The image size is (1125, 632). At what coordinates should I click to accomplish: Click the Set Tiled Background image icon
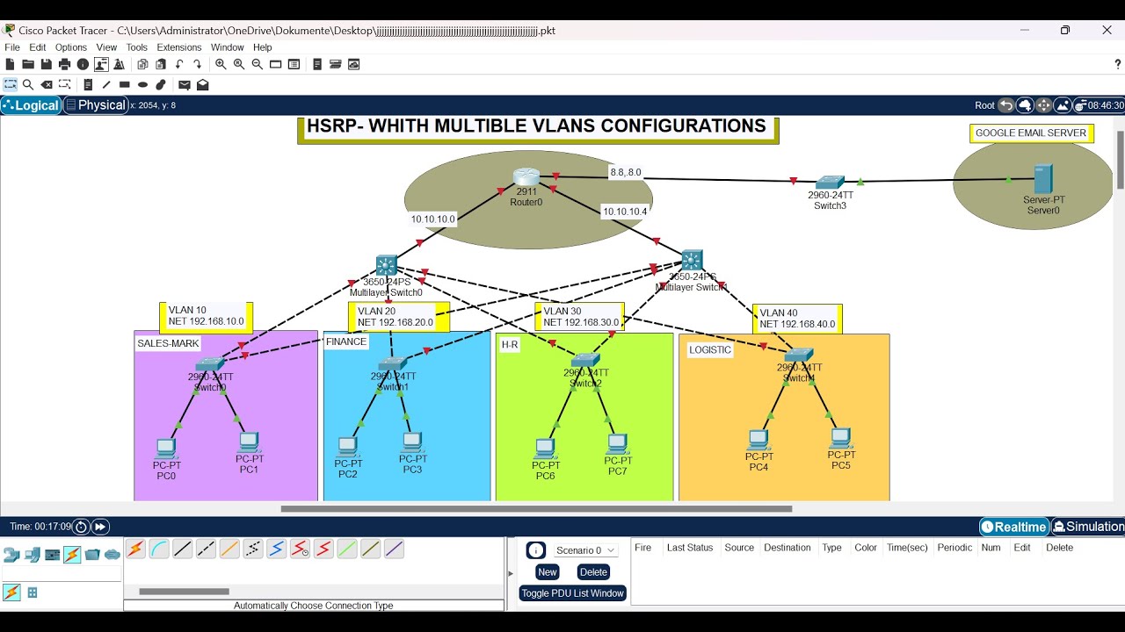(x=1063, y=105)
